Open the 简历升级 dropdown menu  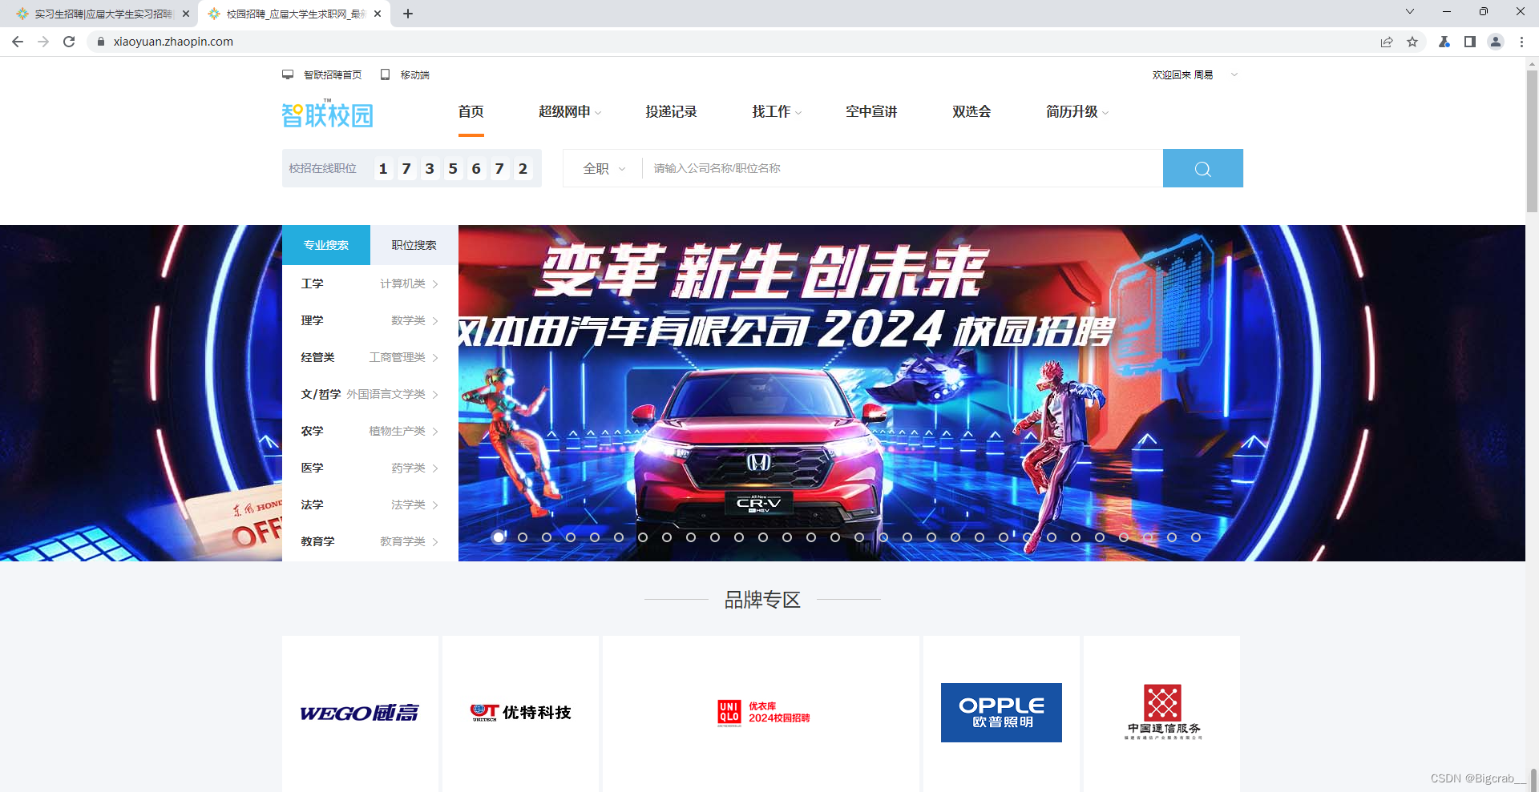pyautogui.click(x=1074, y=112)
